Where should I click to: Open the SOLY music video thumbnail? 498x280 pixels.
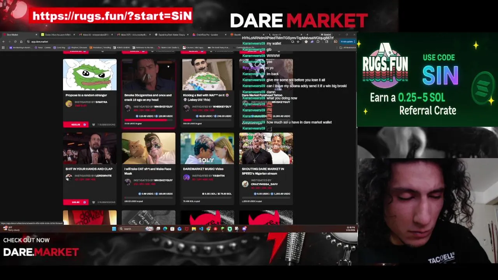(x=207, y=149)
